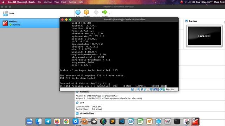Click the Discard down-arrow toolbar icon
225x126 pixels.
point(96,12)
